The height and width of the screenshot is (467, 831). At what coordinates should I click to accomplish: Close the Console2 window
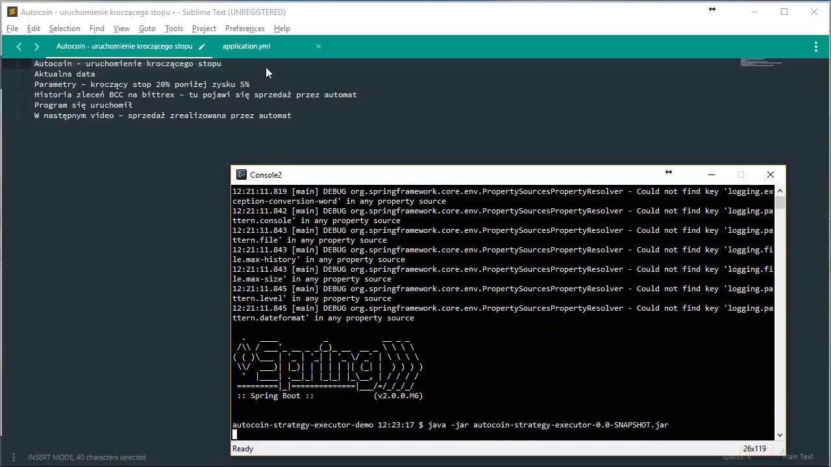point(771,174)
